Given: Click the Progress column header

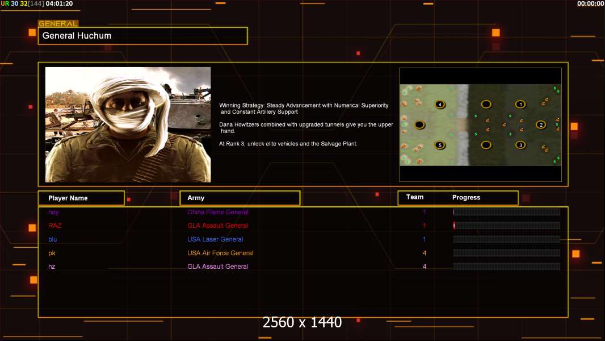Looking at the screenshot, I should (466, 197).
